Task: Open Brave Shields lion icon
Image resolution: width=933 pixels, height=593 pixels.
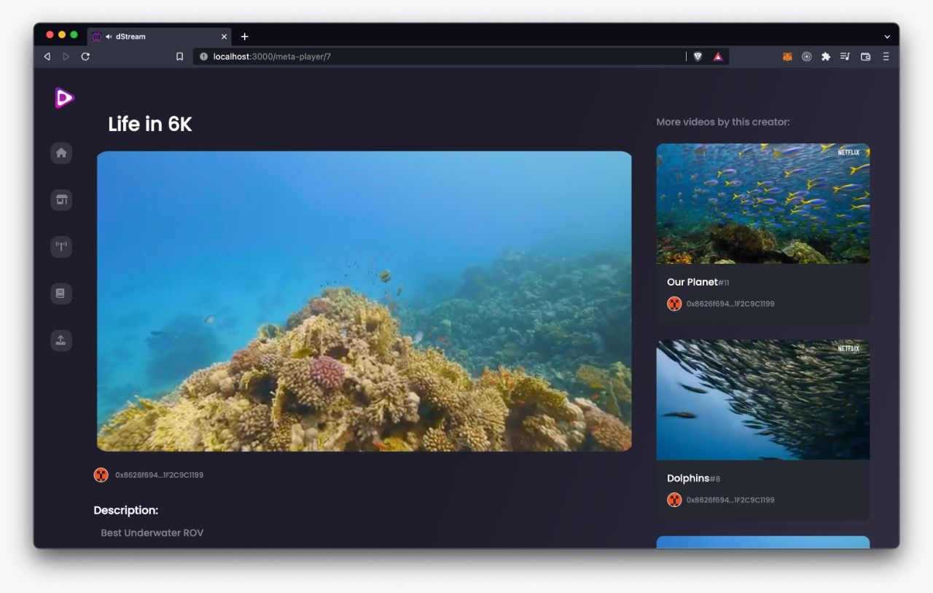Action: 698,56
